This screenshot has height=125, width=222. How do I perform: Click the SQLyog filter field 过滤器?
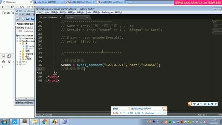pyautogui.click(x=25, y=31)
